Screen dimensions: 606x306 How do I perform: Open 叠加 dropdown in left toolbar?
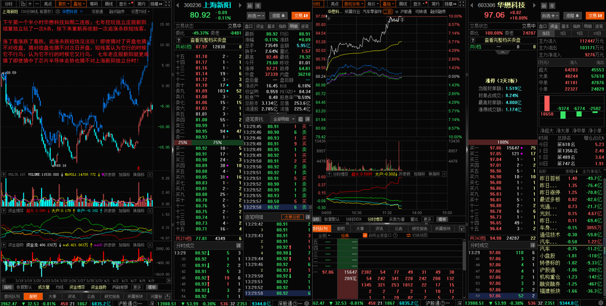click(79, 4)
